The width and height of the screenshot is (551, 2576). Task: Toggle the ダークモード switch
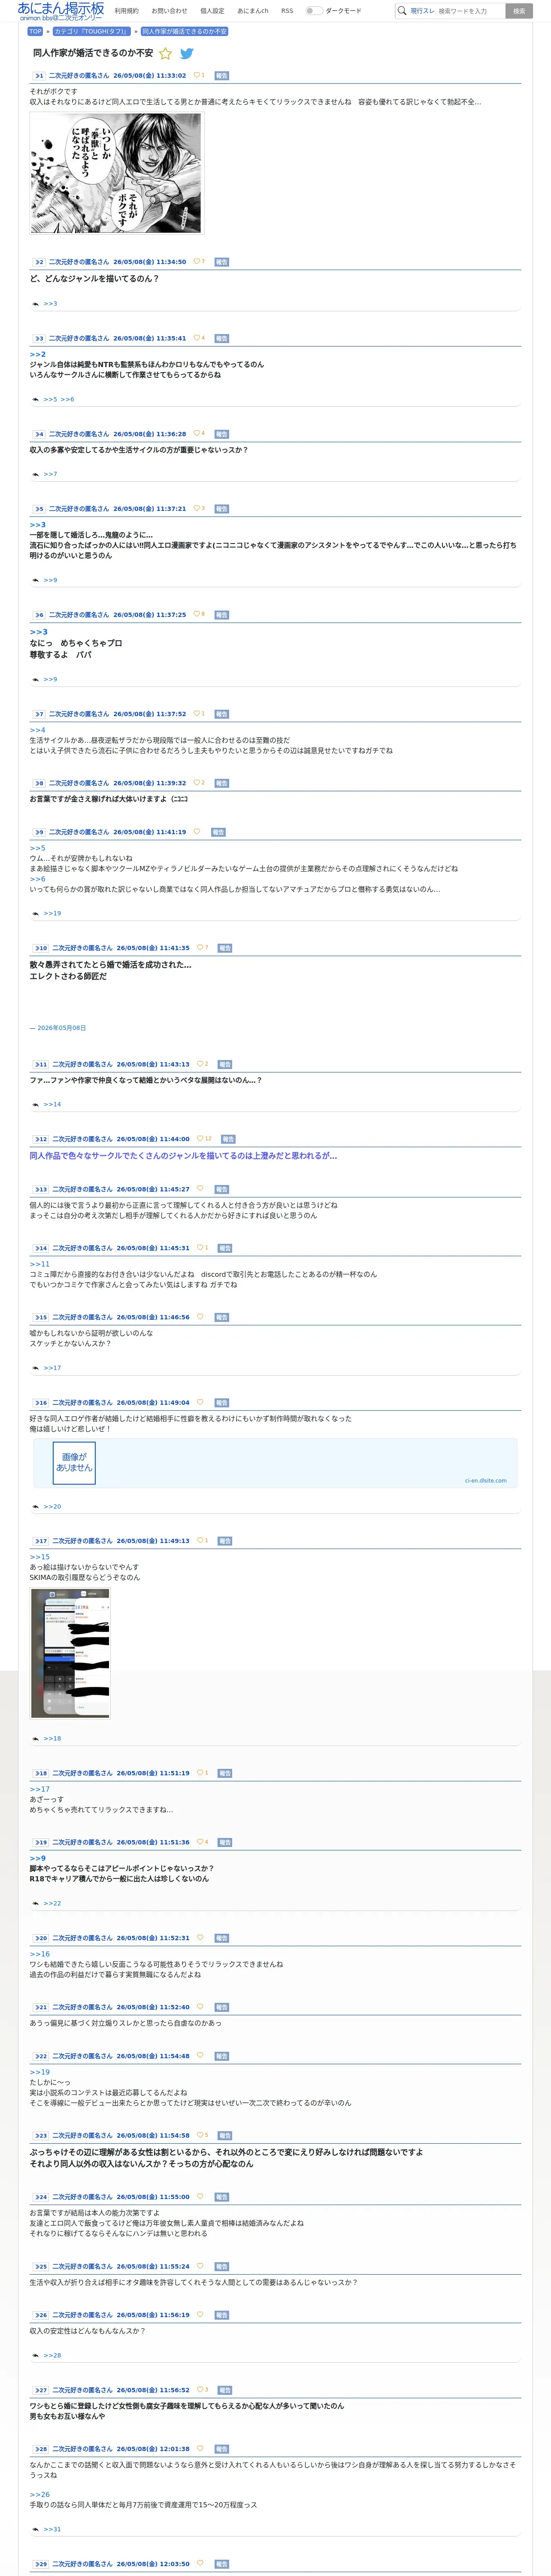tap(314, 11)
